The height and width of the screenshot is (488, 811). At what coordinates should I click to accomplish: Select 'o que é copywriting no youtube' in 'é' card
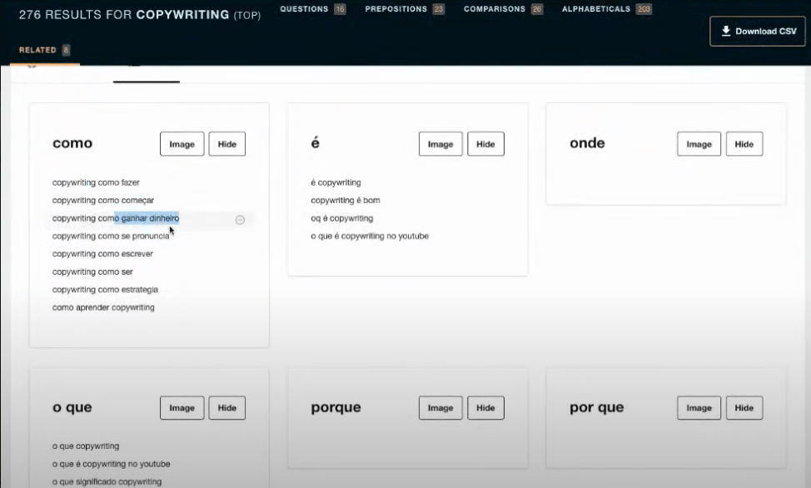point(369,237)
